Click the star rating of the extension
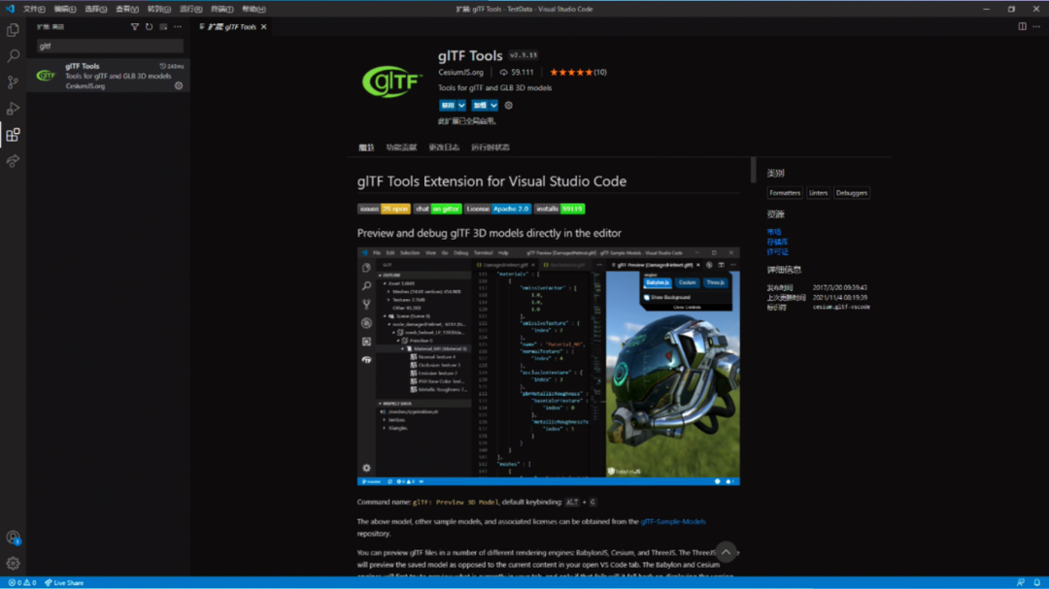 pos(571,72)
